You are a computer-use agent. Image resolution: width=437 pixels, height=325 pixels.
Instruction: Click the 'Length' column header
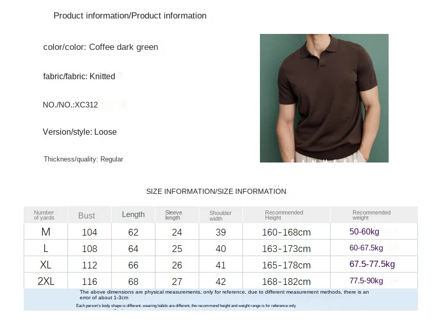[x=133, y=214]
